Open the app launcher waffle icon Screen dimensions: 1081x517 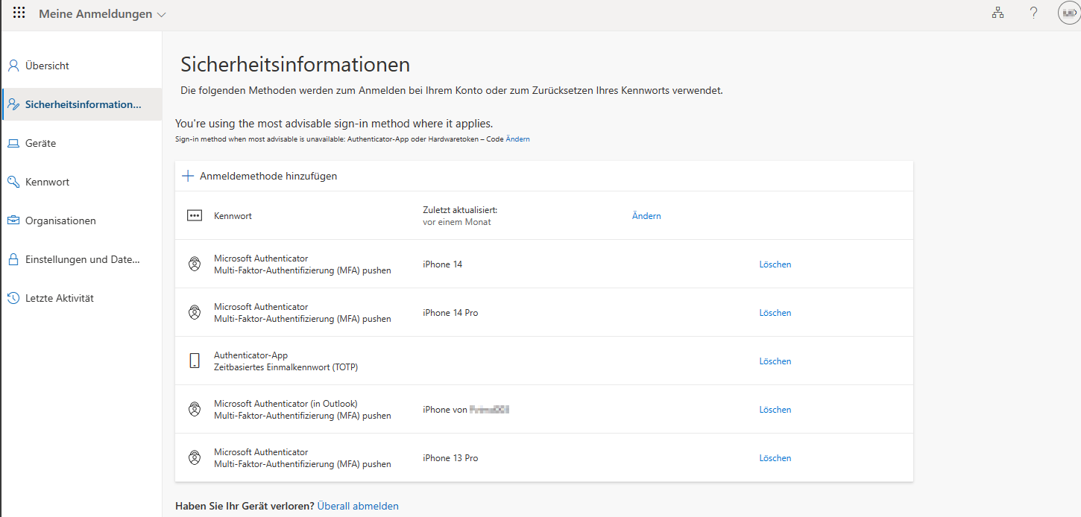point(19,12)
